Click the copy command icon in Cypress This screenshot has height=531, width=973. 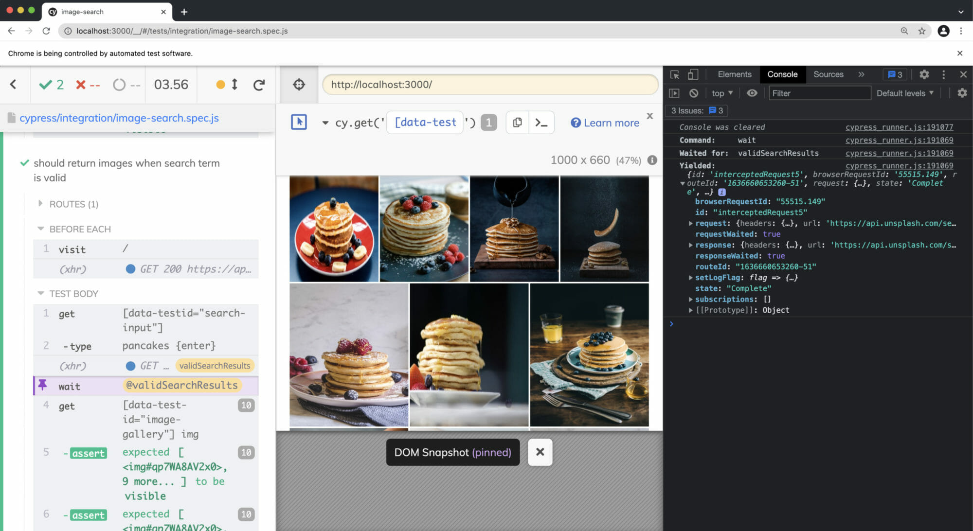(517, 122)
